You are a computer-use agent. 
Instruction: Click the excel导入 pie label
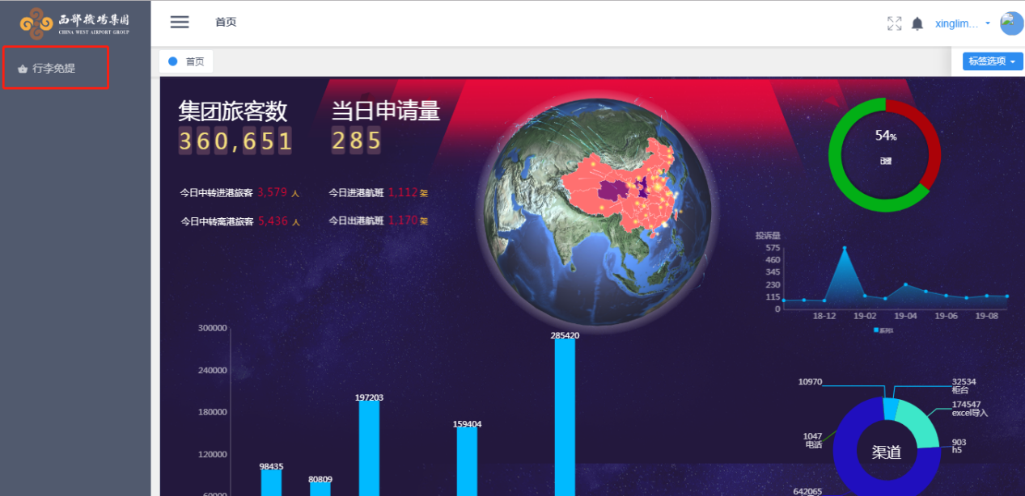click(x=970, y=413)
